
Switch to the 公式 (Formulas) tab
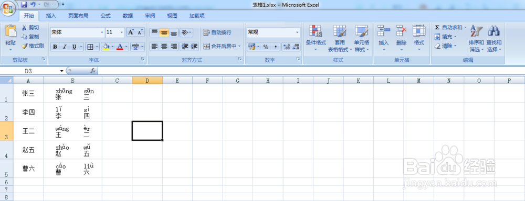(106, 16)
